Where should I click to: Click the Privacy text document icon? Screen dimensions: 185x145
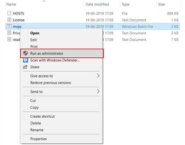tap(9, 33)
